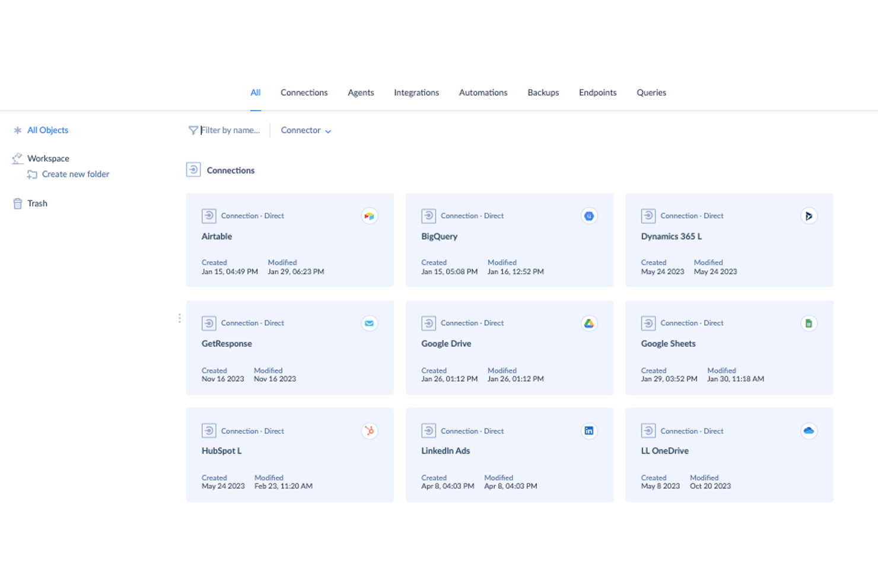
Task: Click the Dynamics 365 connector icon
Action: pyautogui.click(x=809, y=216)
